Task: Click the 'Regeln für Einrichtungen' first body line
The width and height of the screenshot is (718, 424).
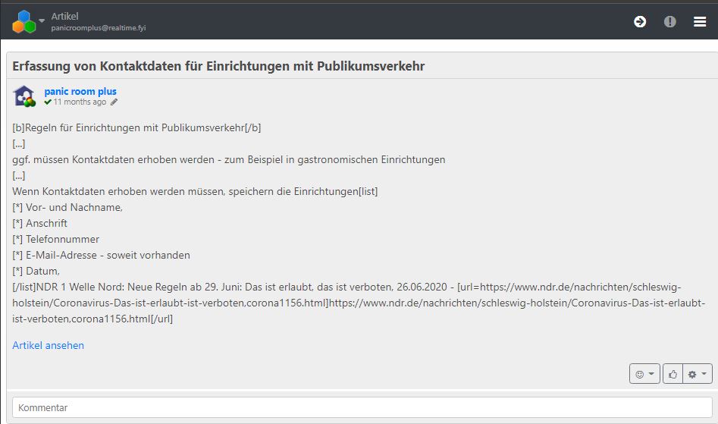Action: coord(136,127)
